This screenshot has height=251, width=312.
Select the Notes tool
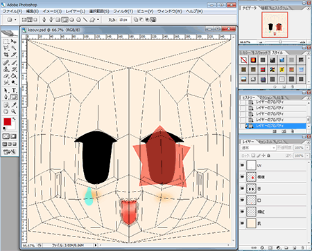(6, 105)
